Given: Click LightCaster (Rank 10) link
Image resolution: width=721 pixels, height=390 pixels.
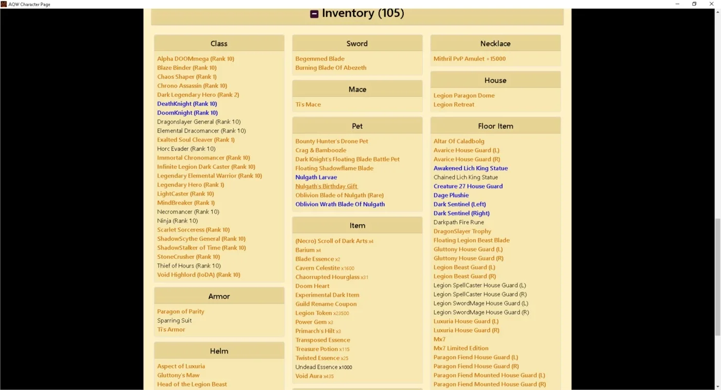Looking at the screenshot, I should pos(185,194).
